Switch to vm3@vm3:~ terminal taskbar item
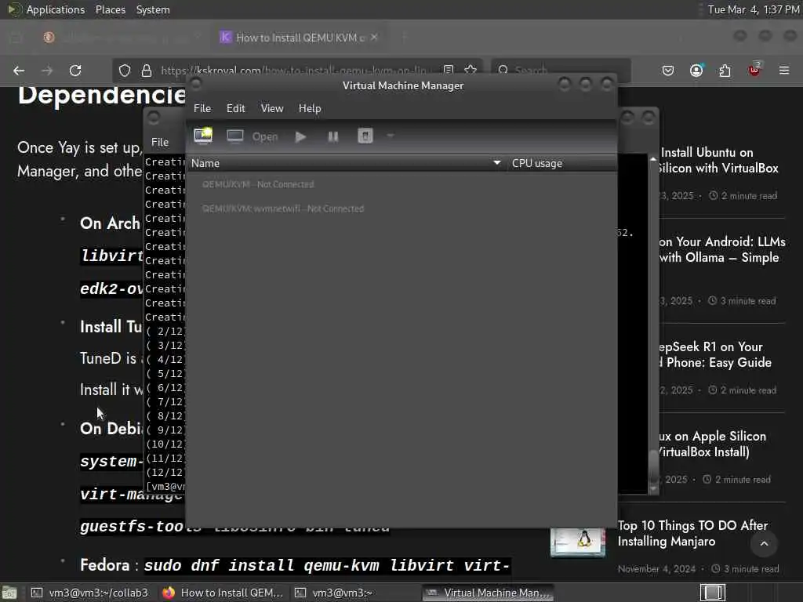The image size is (803, 602). click(354, 593)
